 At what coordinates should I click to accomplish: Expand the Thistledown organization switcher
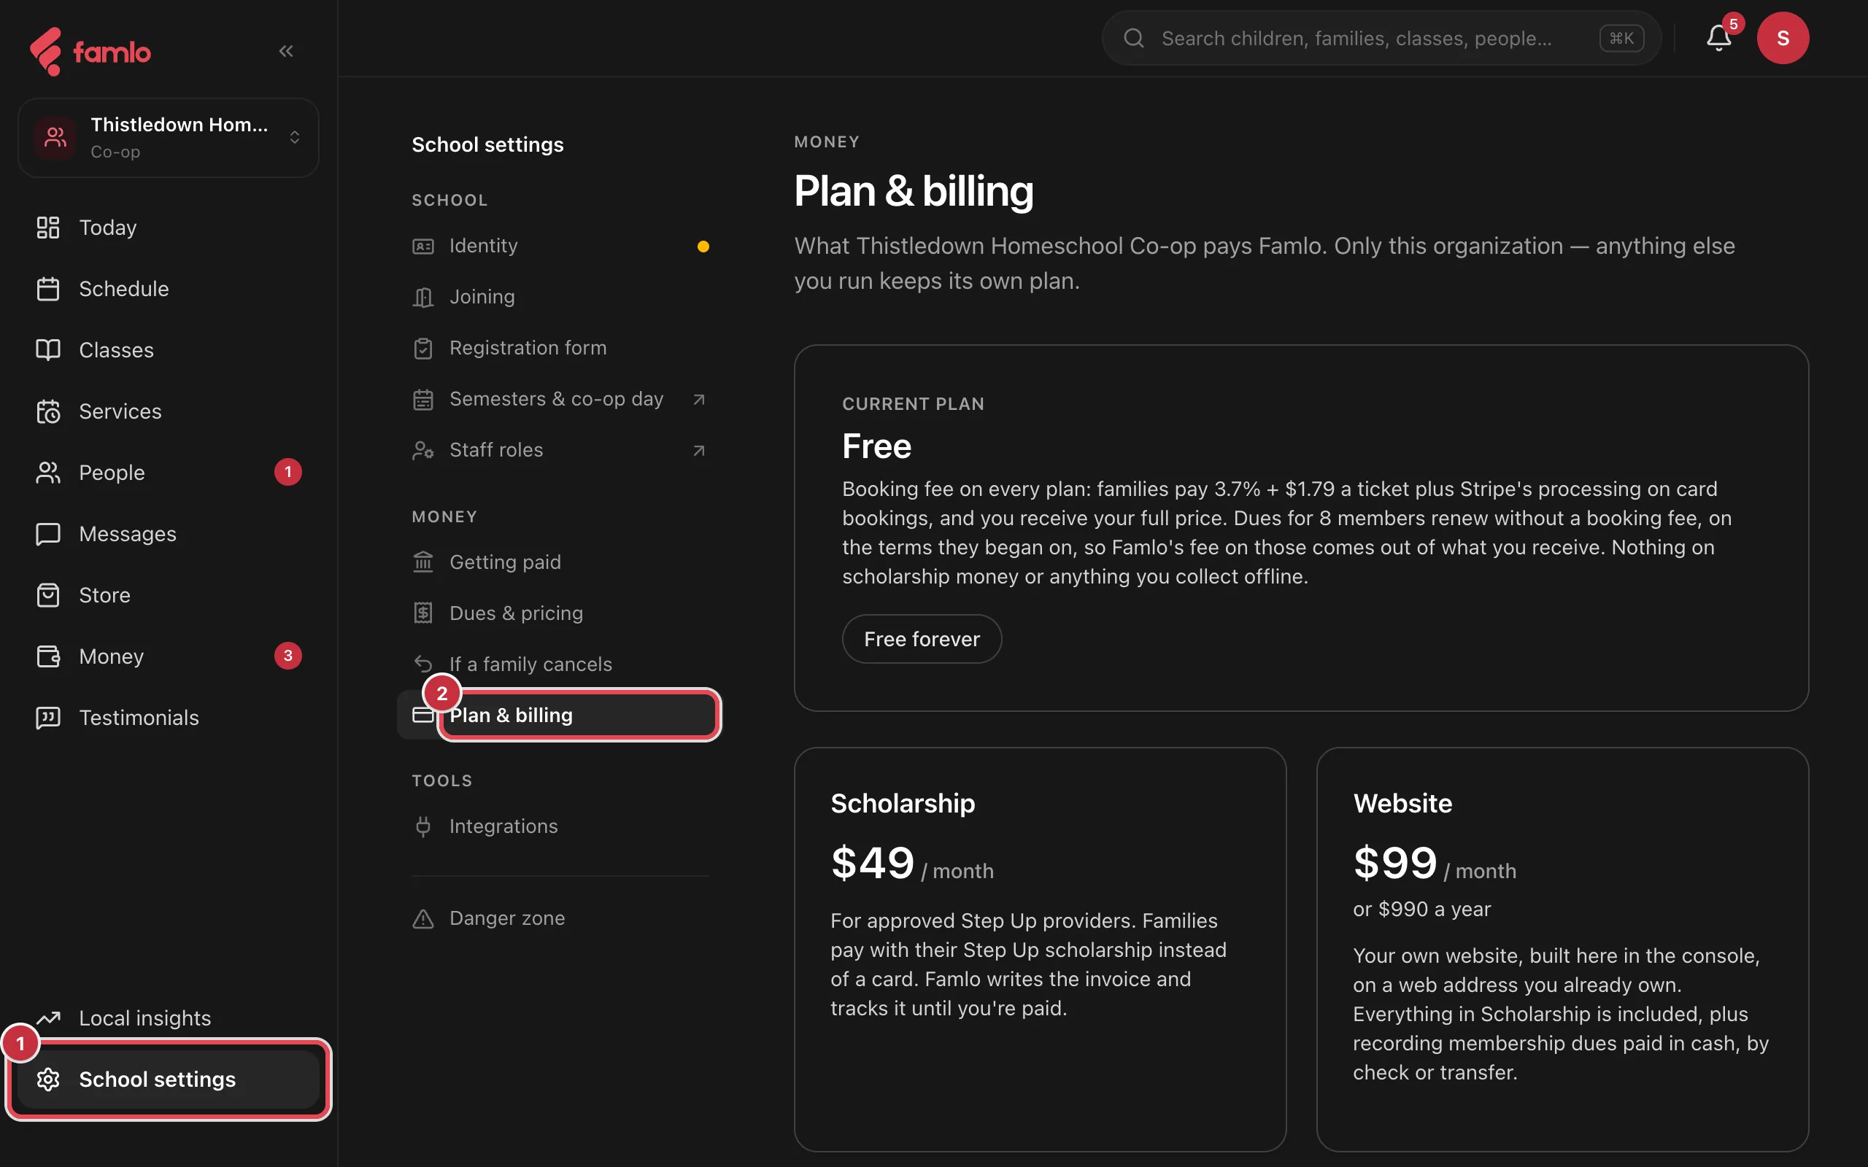coord(169,137)
